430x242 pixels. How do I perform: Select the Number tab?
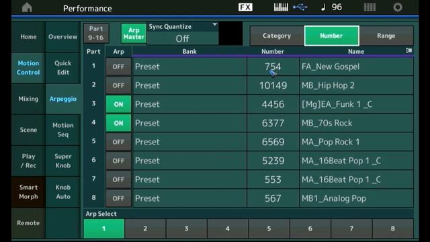(331, 36)
